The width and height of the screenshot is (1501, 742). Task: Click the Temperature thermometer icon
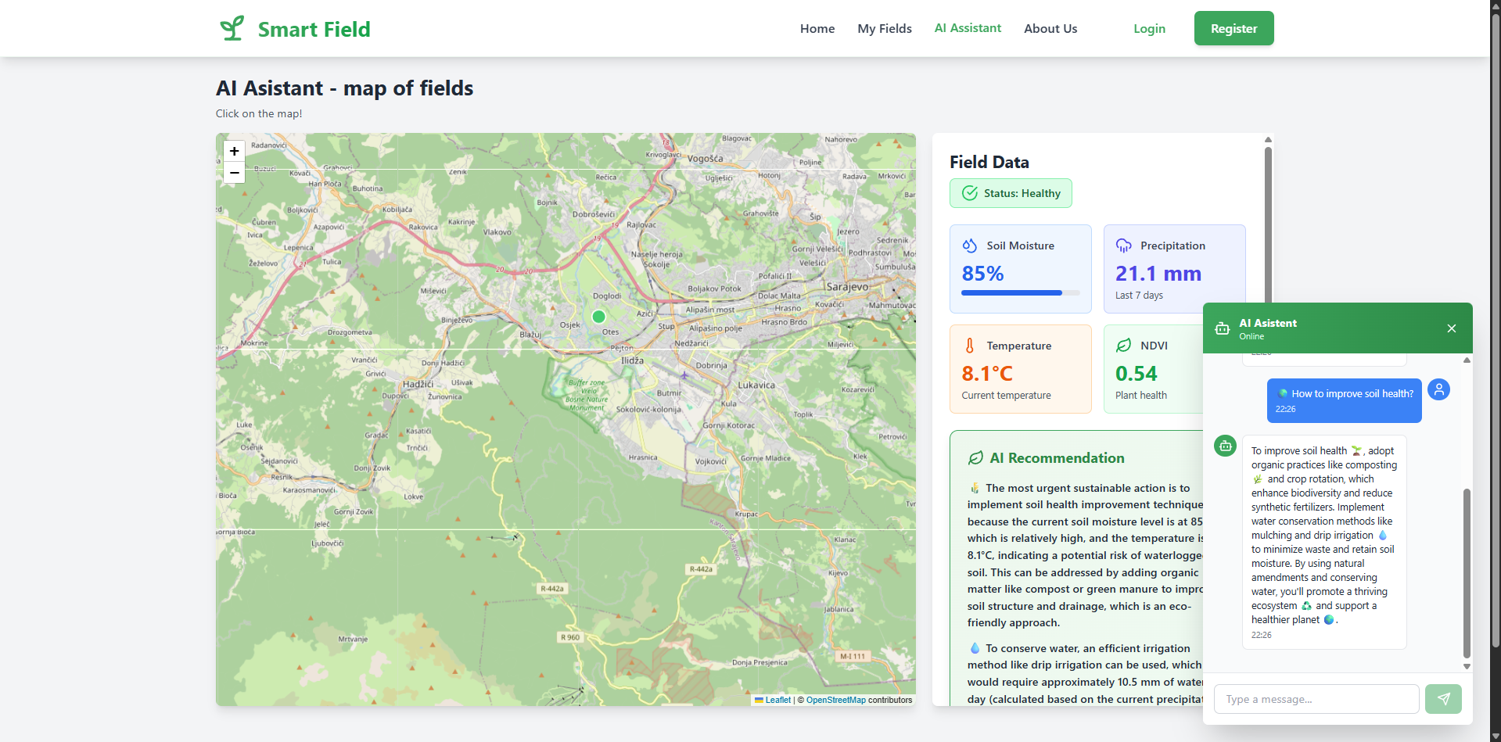pyautogui.click(x=970, y=346)
